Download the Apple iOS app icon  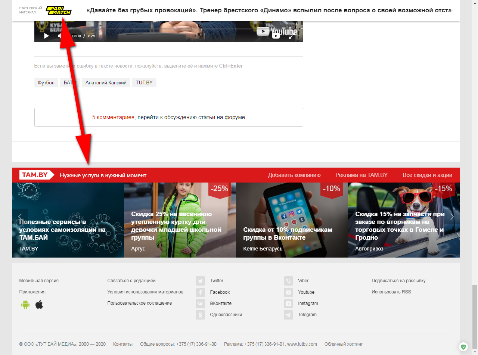[39, 305]
